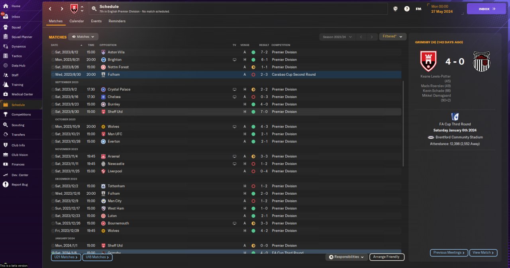Open the help question mark icon
Screen dimensions: 510x268
pyautogui.click(x=407, y=8)
